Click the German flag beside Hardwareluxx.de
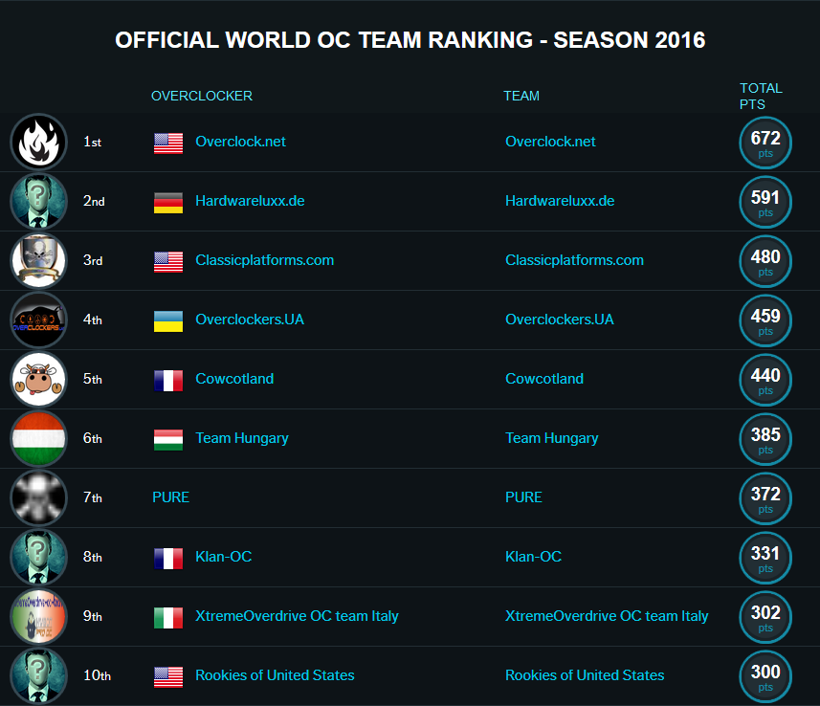820x706 pixels. [x=168, y=203]
